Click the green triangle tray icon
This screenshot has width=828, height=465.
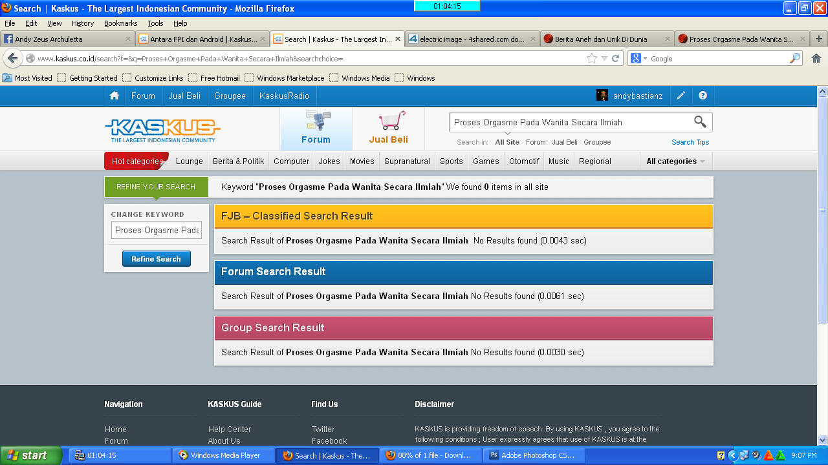[780, 455]
